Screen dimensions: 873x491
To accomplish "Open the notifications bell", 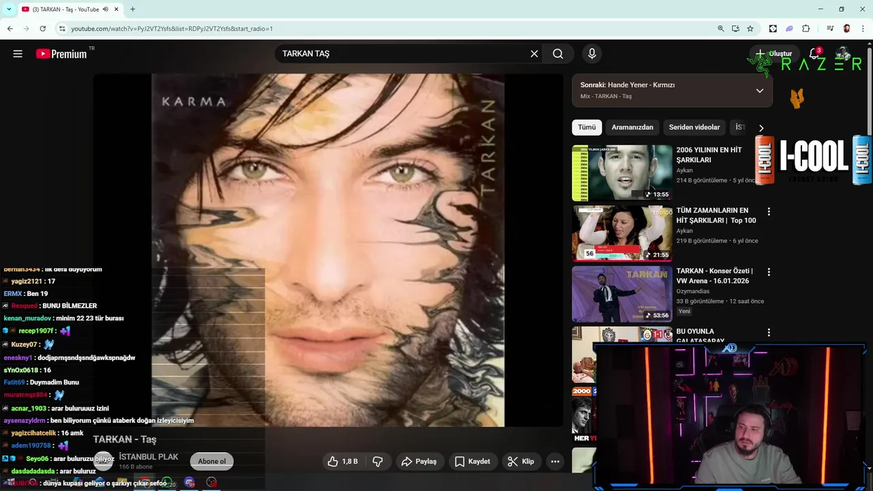I will 814,54.
